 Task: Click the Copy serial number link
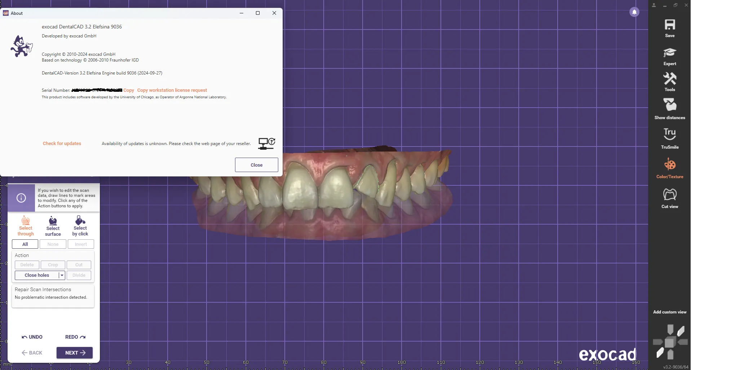pyautogui.click(x=129, y=90)
